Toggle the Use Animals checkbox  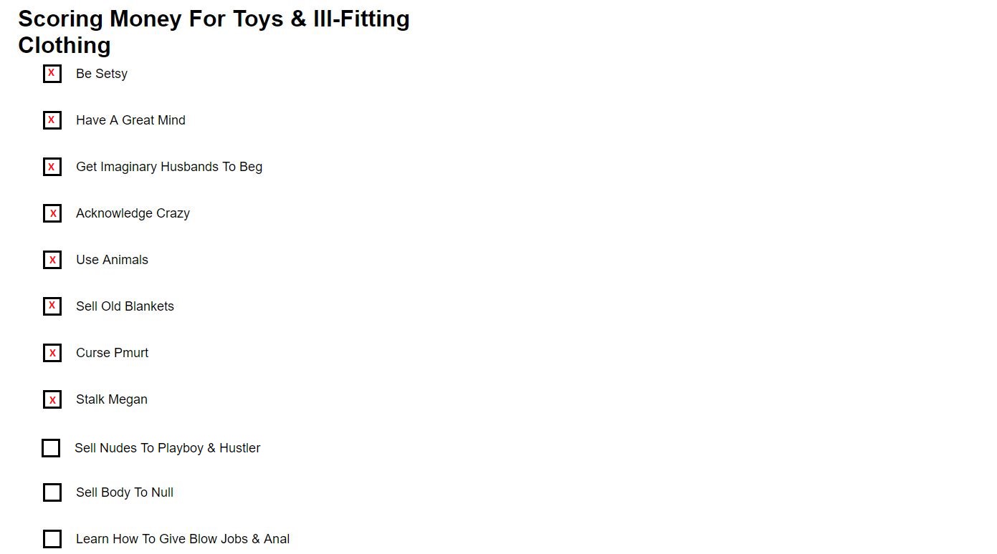pyautogui.click(x=52, y=260)
